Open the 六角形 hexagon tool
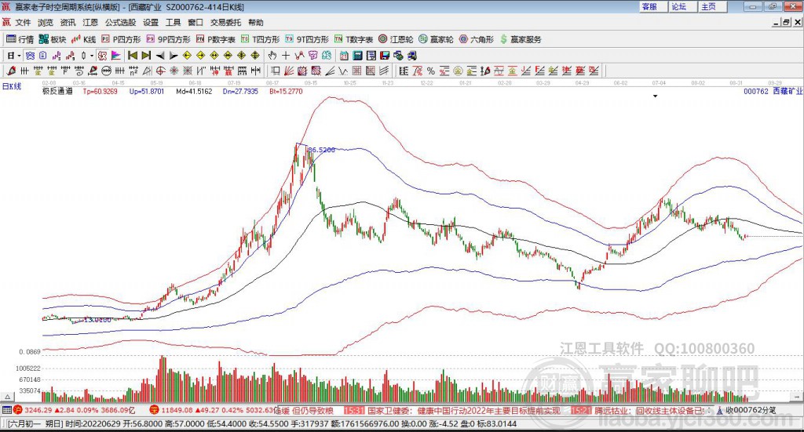804x432 pixels. pos(477,39)
